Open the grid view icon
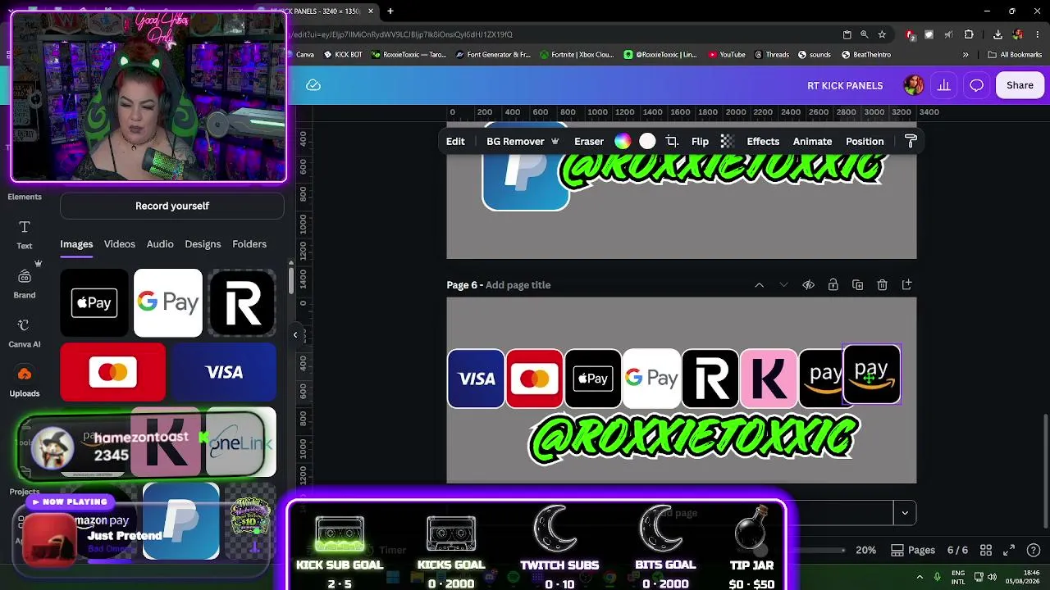This screenshot has height=590, width=1050. (x=986, y=550)
